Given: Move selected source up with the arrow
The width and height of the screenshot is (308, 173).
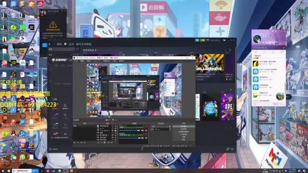Looking at the screenshot, I should [x=109, y=143].
